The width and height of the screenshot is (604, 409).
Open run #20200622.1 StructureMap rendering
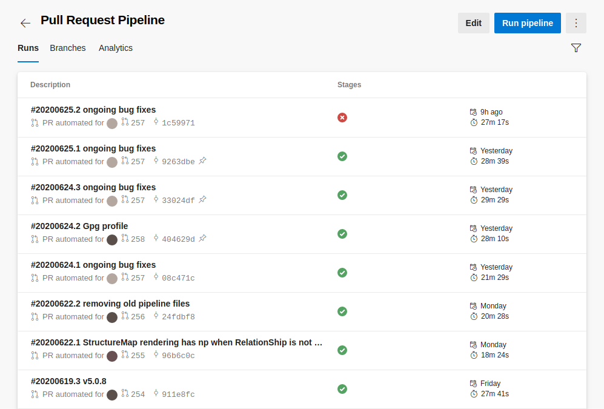click(x=176, y=342)
